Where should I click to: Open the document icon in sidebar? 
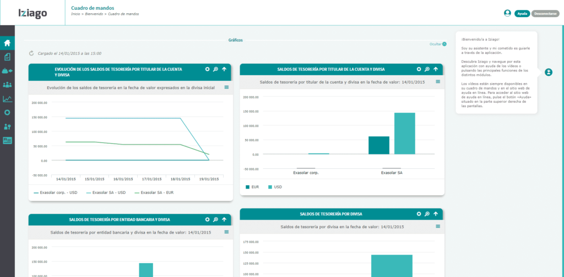[x=7, y=57]
